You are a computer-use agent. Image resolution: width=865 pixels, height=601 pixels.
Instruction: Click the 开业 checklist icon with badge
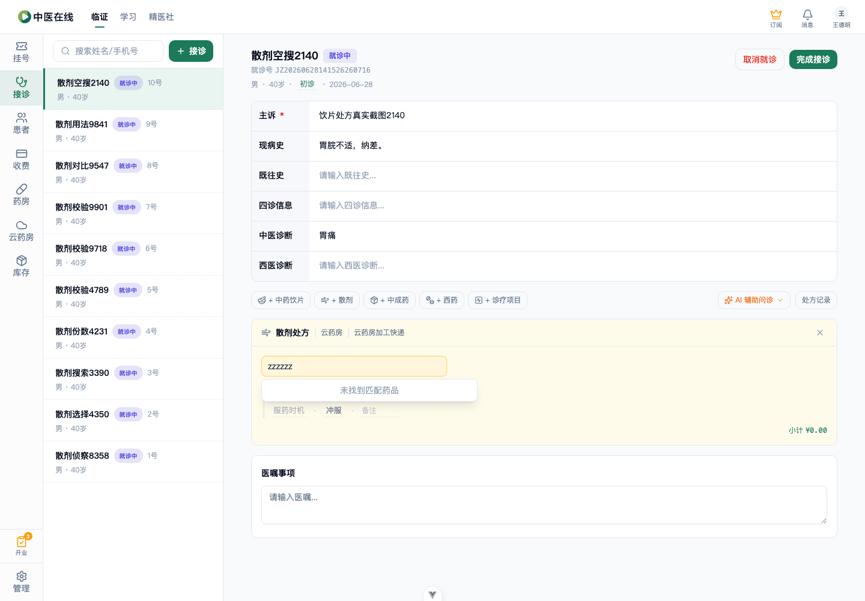click(21, 545)
